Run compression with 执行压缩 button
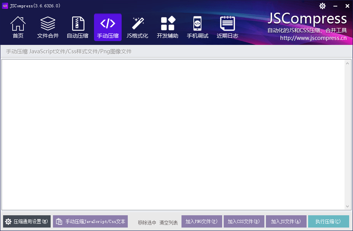Image resolution: width=353 pixels, height=231 pixels. (328, 221)
